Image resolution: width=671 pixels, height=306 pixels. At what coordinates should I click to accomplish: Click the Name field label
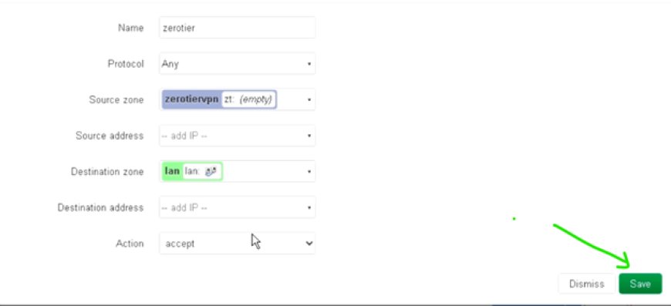pos(130,28)
